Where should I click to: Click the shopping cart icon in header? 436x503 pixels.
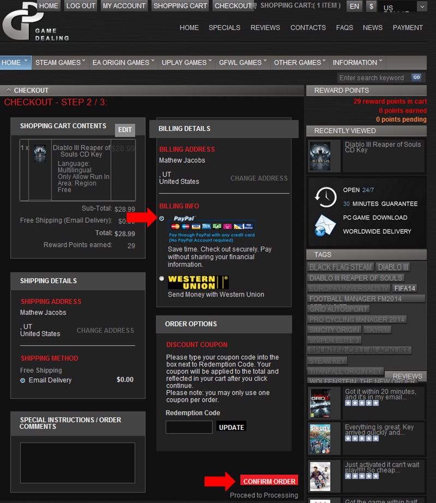click(254, 6)
